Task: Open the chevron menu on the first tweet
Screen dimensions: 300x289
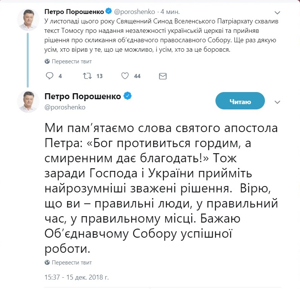Action: click(277, 12)
